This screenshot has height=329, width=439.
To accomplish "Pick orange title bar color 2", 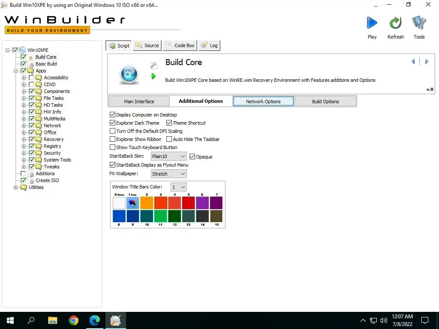I will (147, 203).
